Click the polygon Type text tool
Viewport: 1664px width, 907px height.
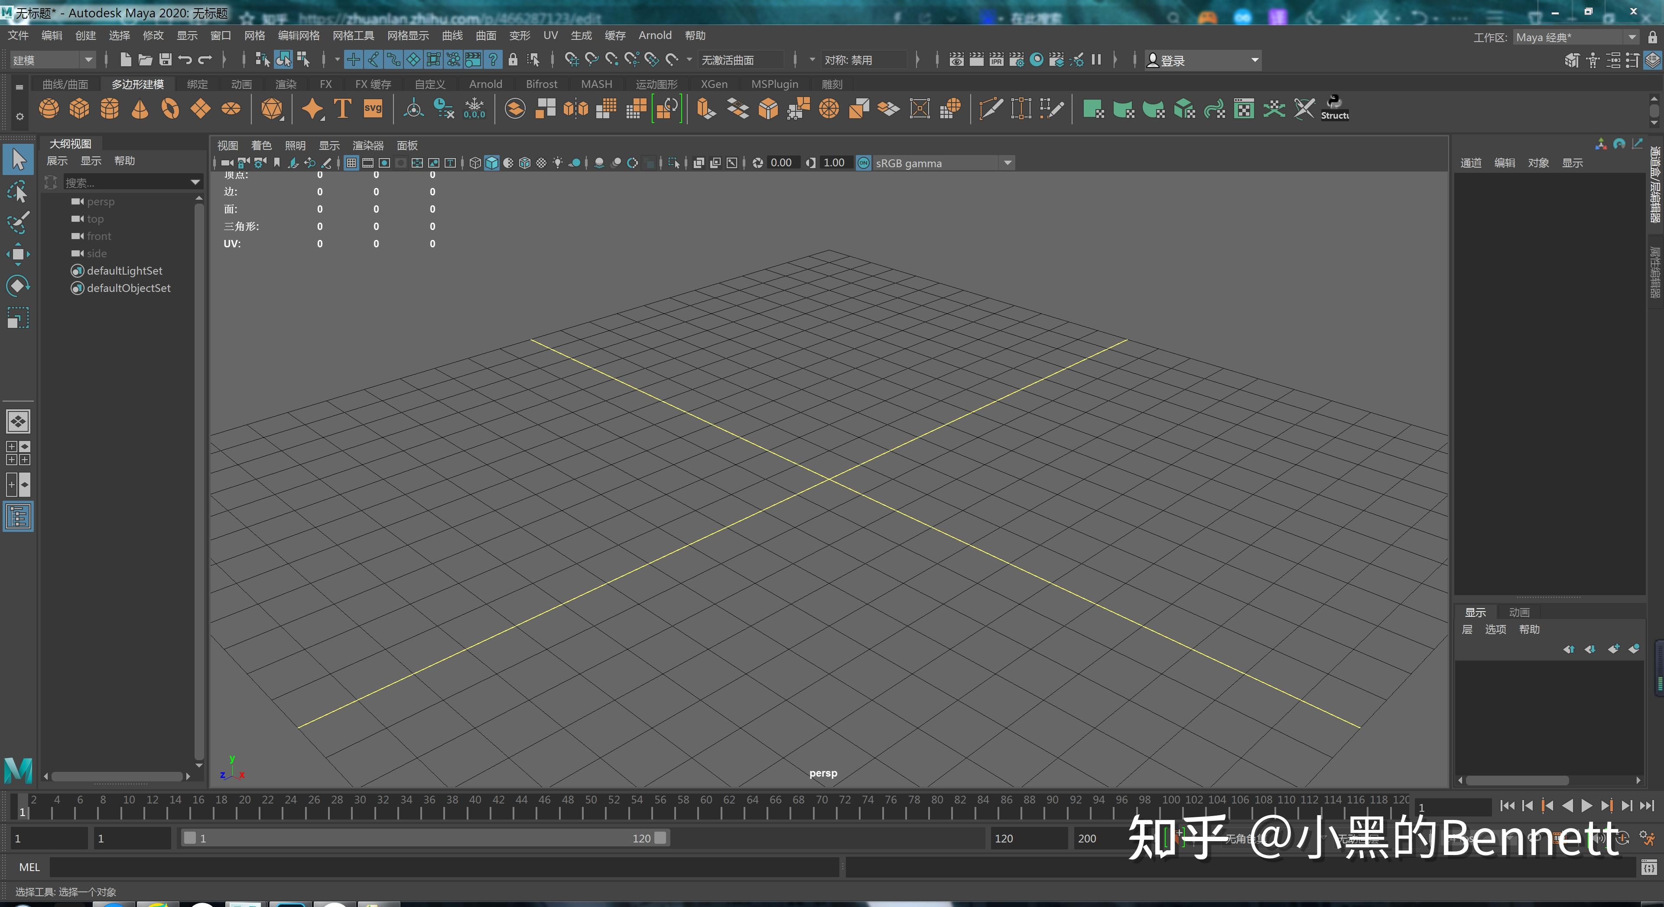[342, 108]
